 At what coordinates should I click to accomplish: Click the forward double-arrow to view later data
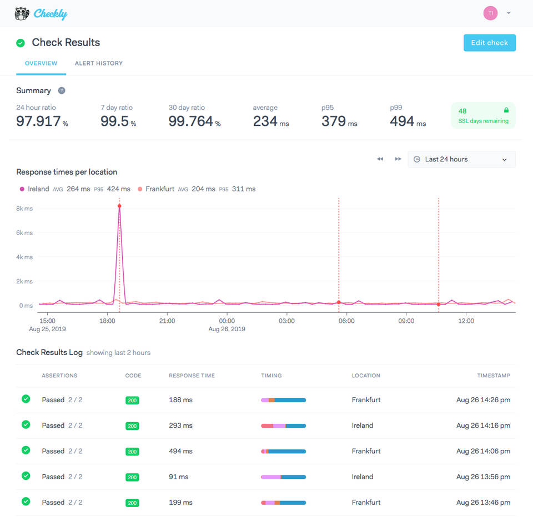click(x=398, y=159)
